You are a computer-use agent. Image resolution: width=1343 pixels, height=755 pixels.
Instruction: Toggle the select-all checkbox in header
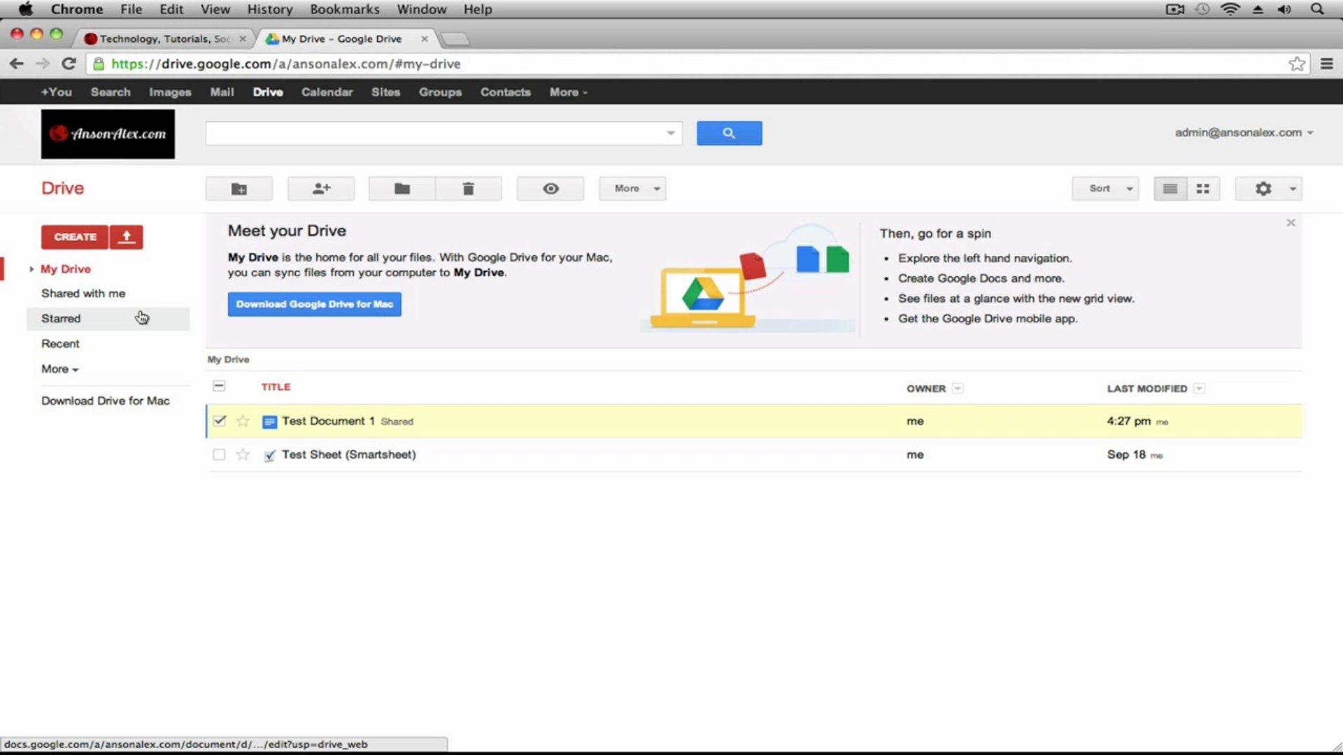click(219, 386)
